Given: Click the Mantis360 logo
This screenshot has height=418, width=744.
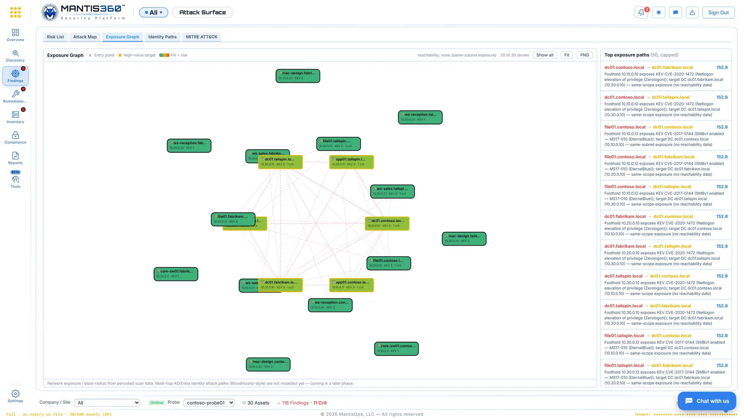Looking at the screenshot, I should pos(83,12).
